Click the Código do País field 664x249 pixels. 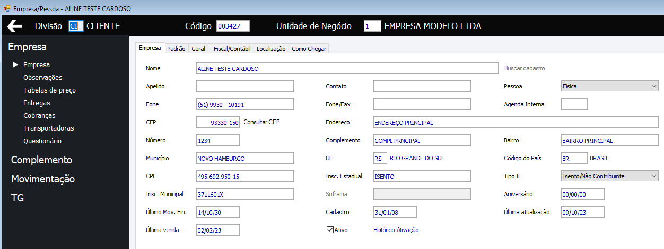[x=574, y=158]
